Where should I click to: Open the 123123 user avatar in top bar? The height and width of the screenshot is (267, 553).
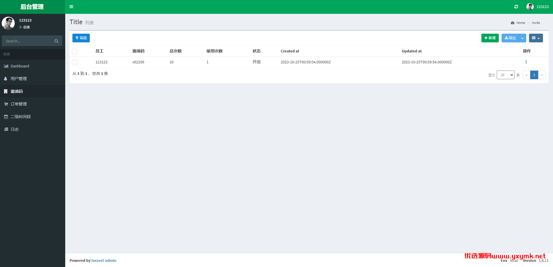click(x=530, y=7)
